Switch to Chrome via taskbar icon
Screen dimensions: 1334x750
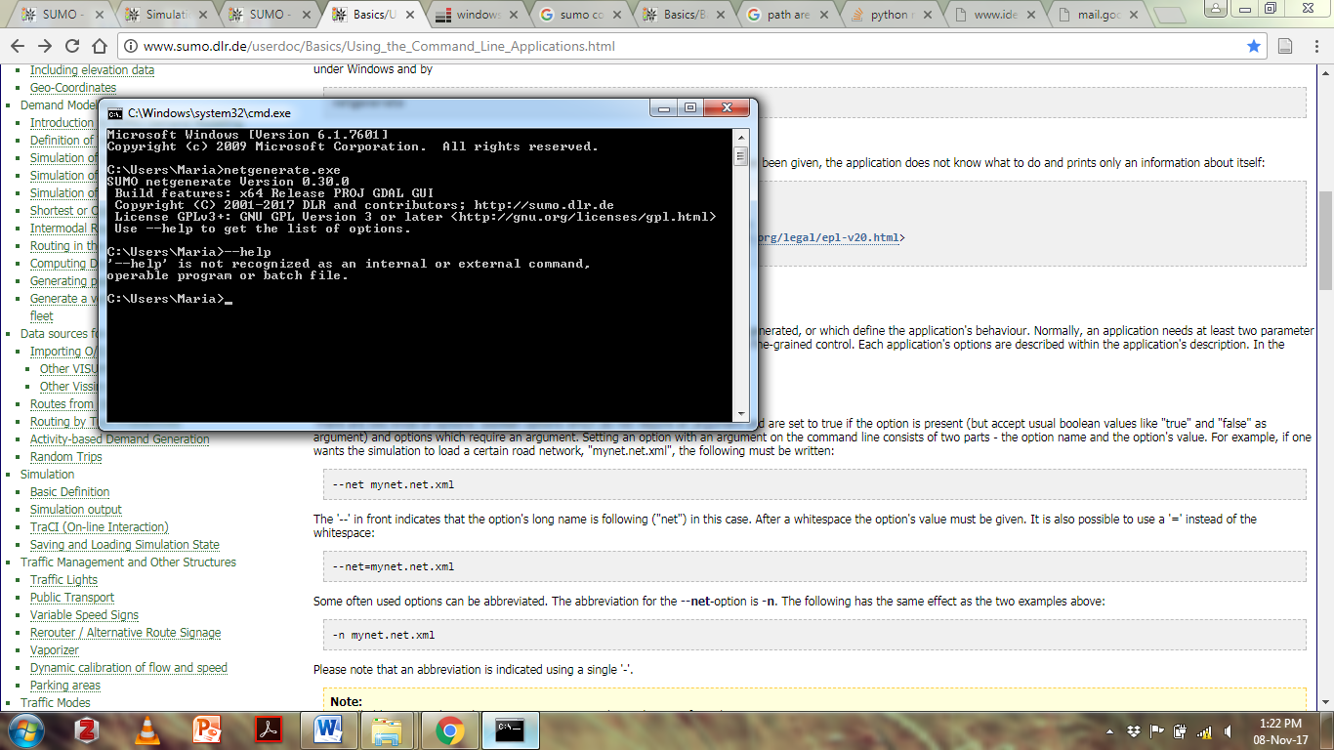point(449,729)
